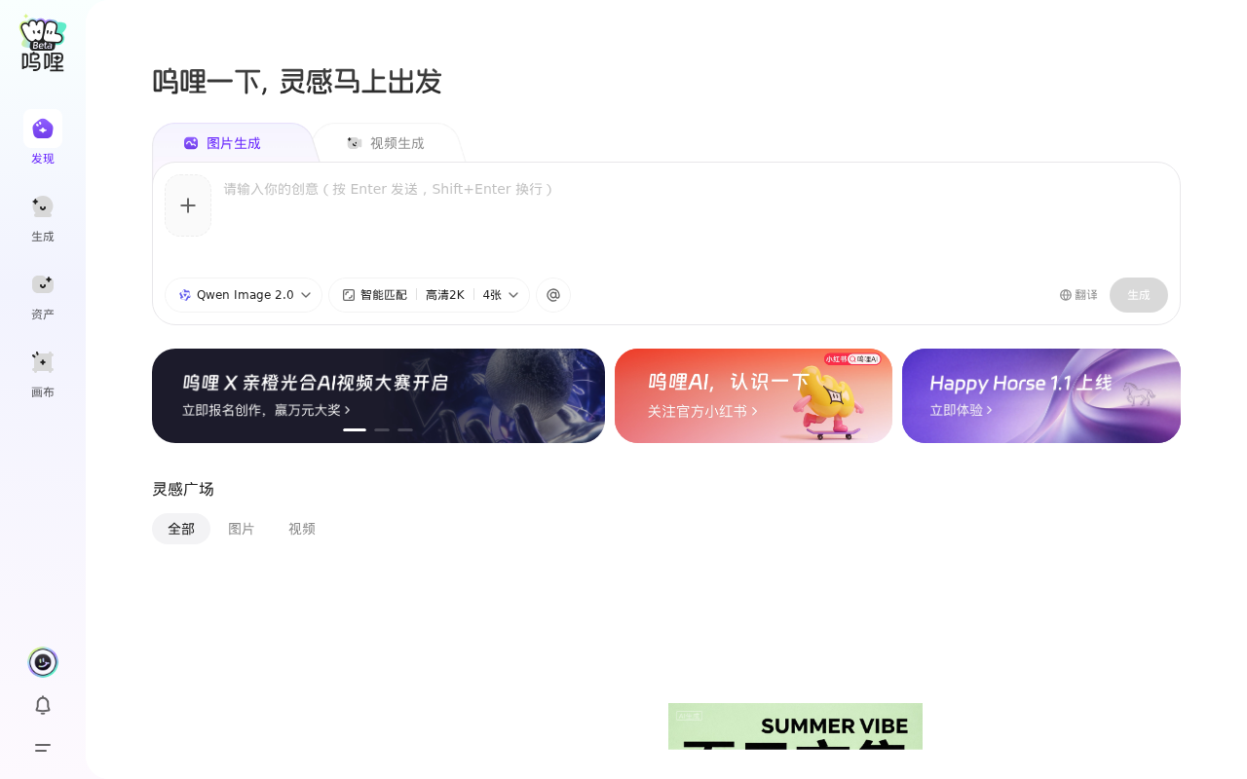Click 立即体验 link
This screenshot has width=1247, height=779.
[961, 410]
